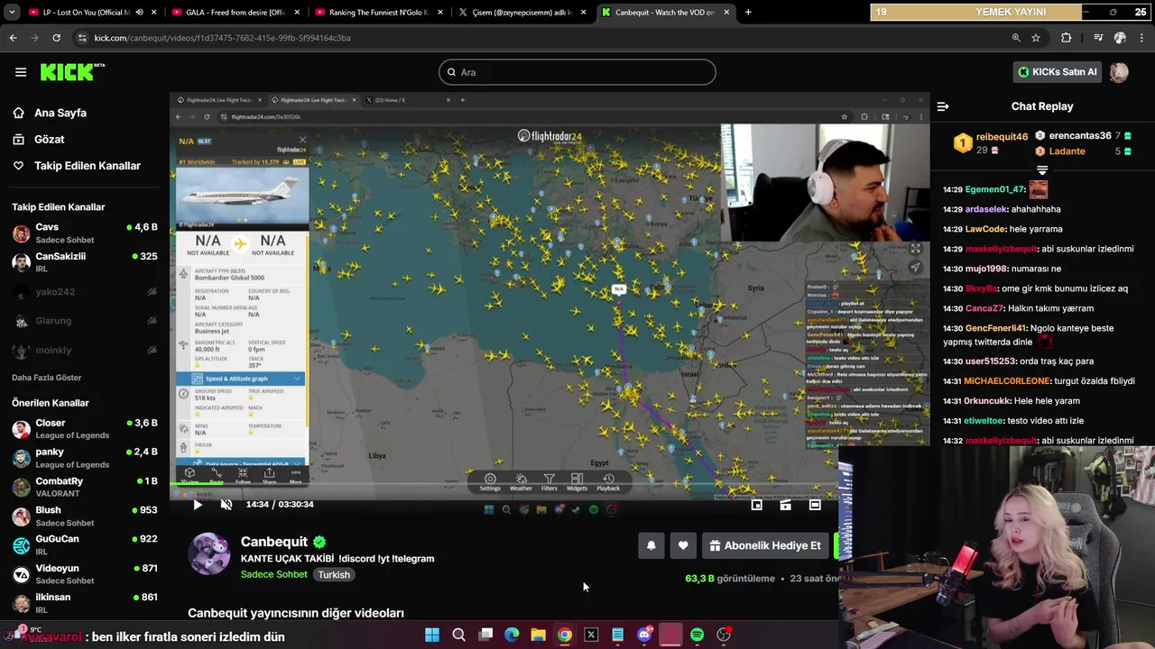This screenshot has width=1155, height=649.
Task: Open a new browser tab
Action: [748, 13]
